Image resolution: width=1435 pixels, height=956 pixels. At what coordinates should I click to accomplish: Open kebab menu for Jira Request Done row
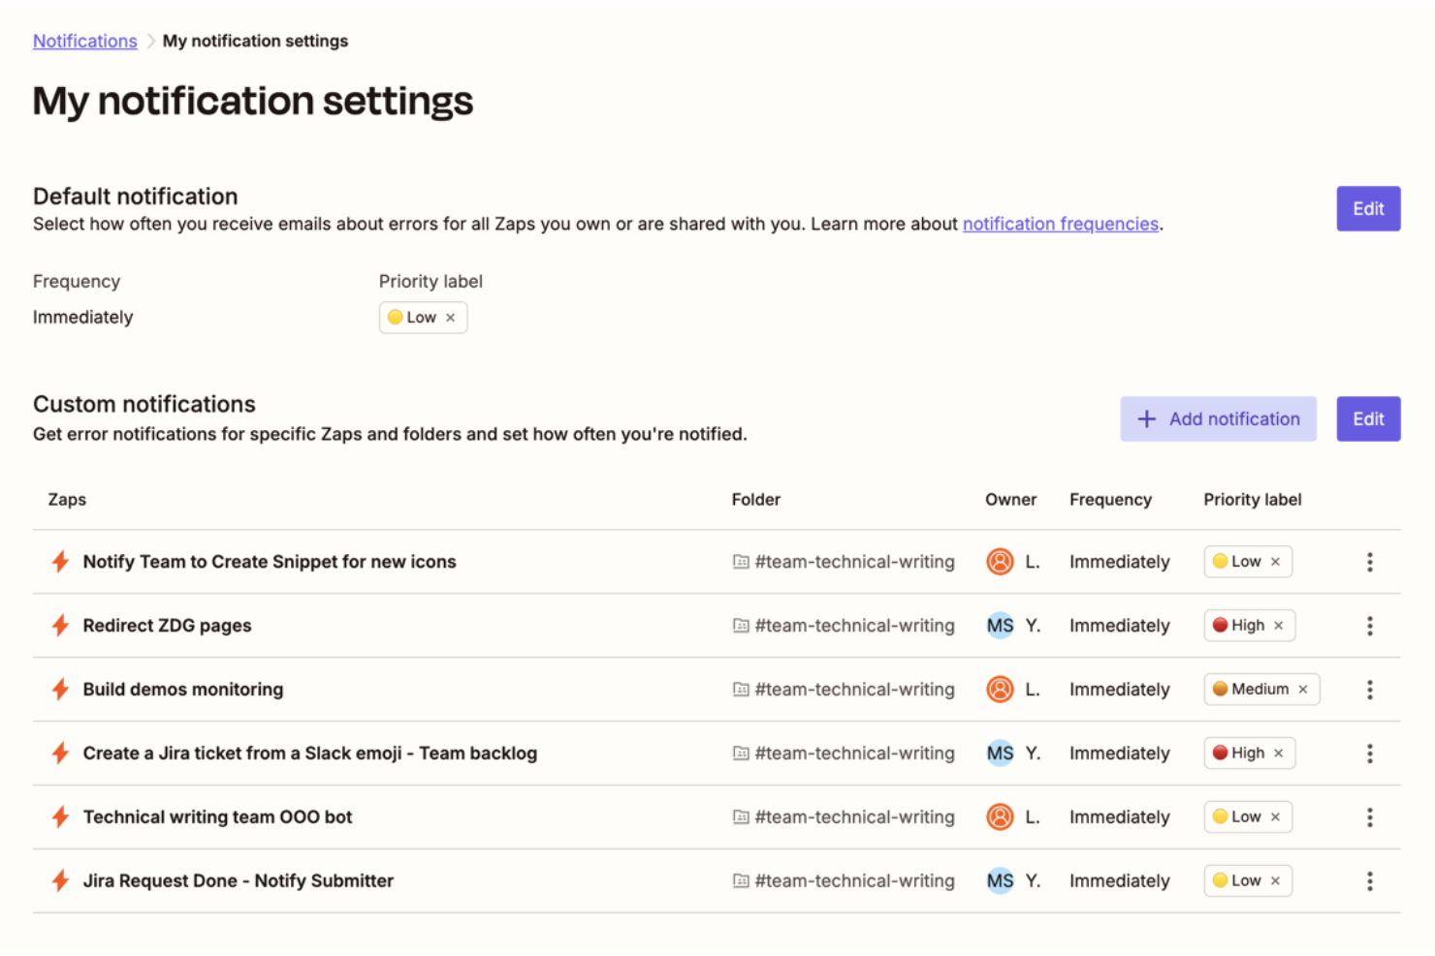[x=1369, y=881]
